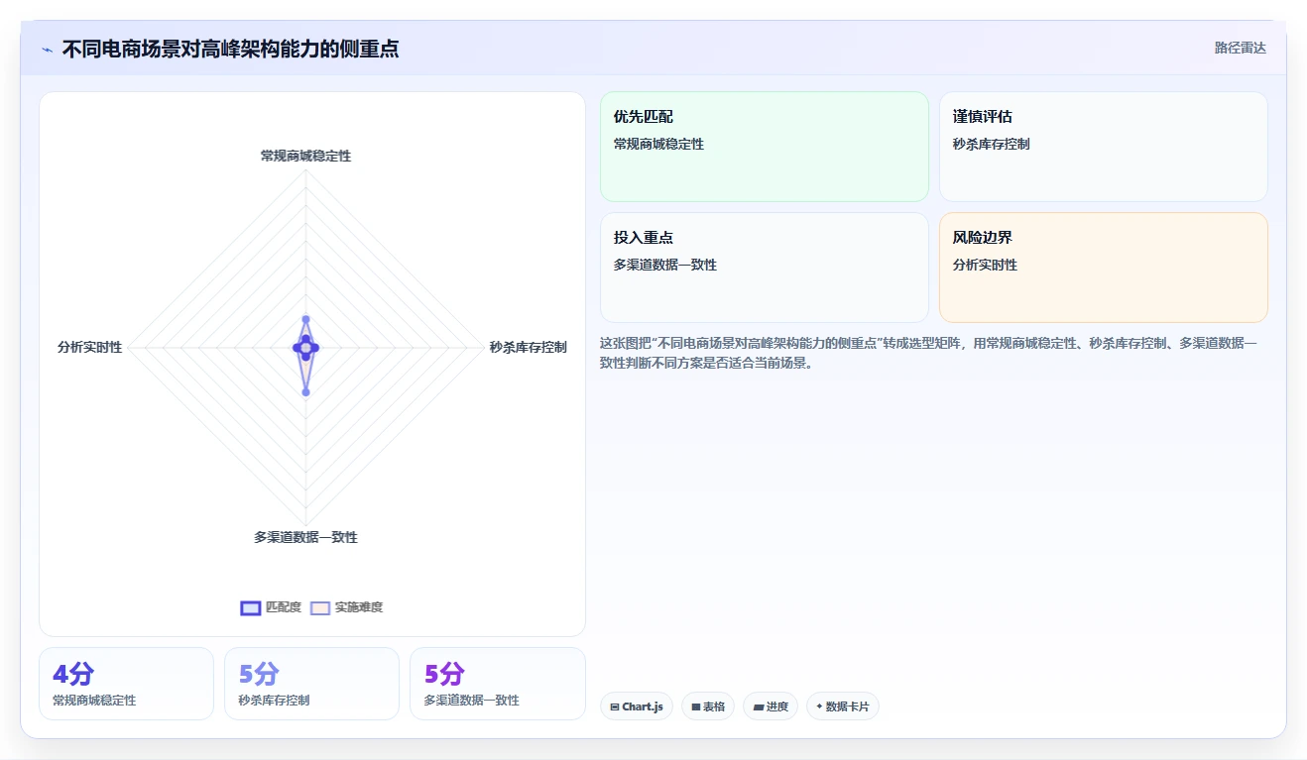
Task: Click the 5分 秒杀库存控制 score card
Action: pos(311,684)
